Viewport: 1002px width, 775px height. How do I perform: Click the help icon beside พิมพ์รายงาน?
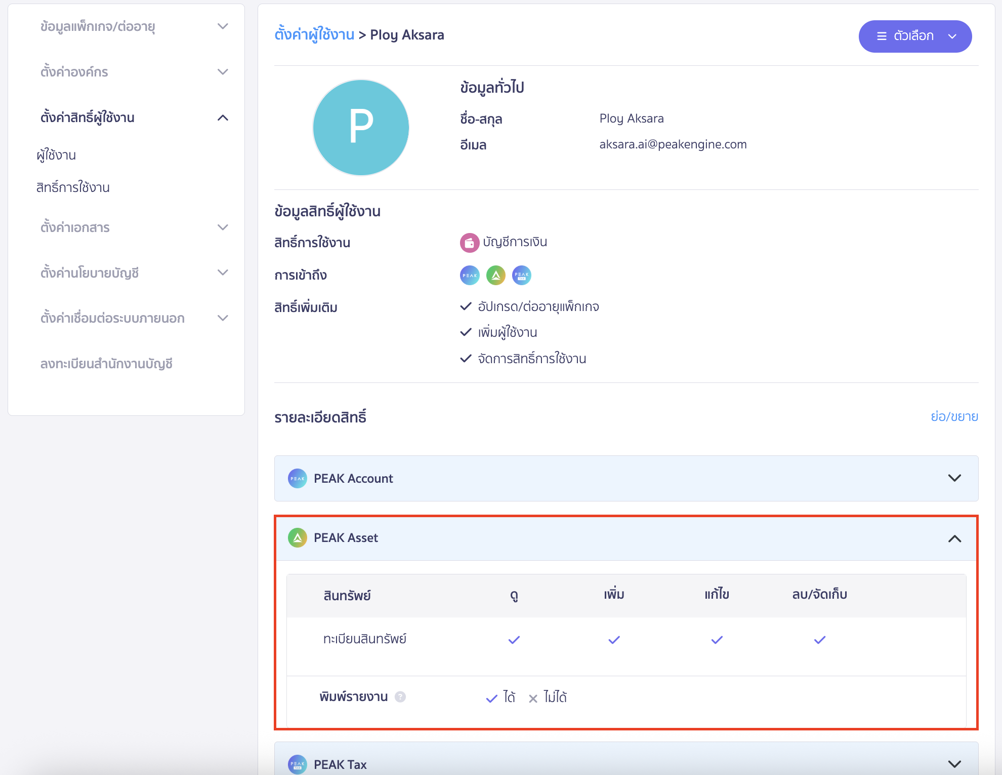[x=400, y=697]
